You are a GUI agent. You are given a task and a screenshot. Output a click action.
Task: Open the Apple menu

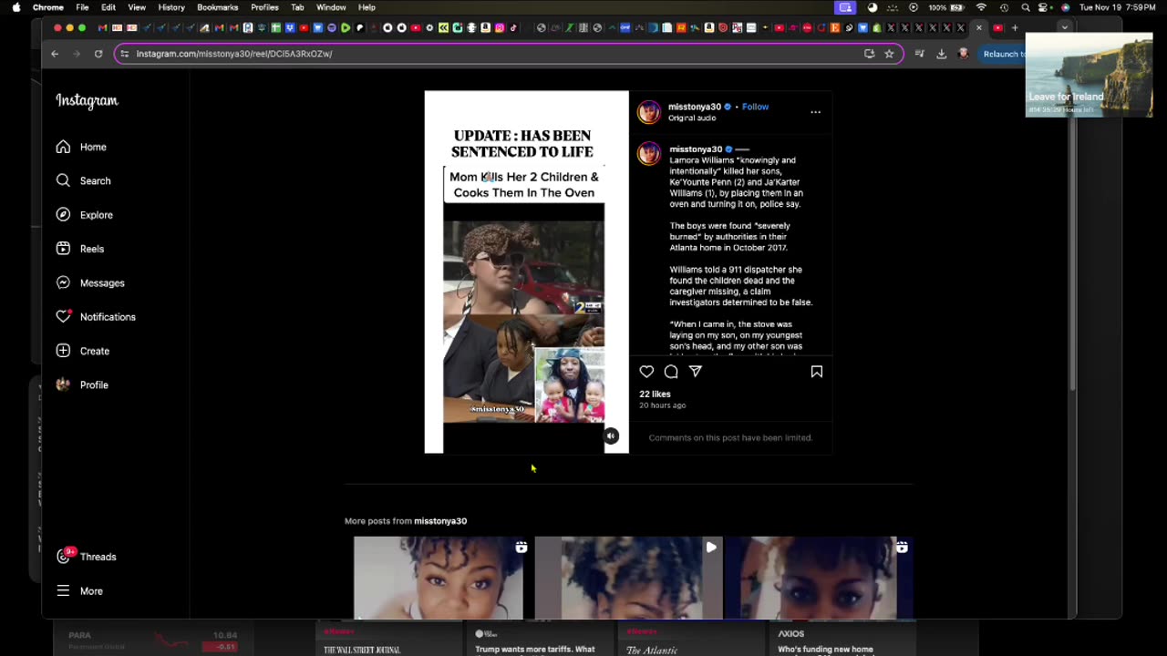(15, 7)
